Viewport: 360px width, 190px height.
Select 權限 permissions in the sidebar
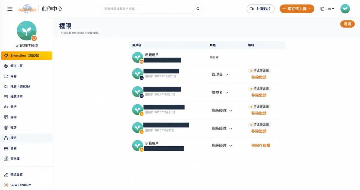coord(27,138)
